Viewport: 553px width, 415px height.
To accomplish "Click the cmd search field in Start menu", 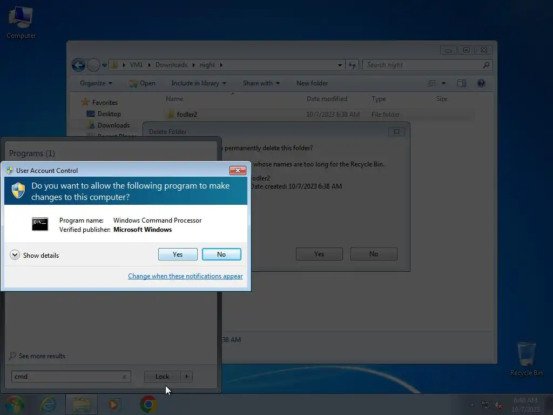I will tap(71, 377).
